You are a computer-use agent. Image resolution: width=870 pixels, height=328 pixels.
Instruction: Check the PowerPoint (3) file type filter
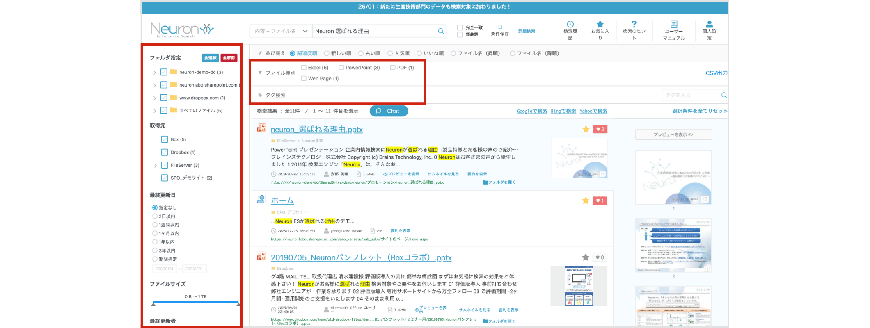click(x=341, y=68)
